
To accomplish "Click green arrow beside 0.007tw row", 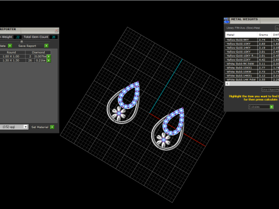I will (x=49, y=56).
